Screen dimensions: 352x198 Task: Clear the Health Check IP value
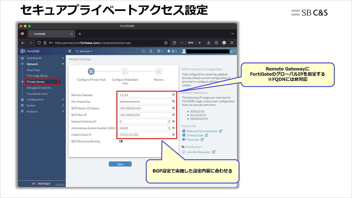(173, 135)
